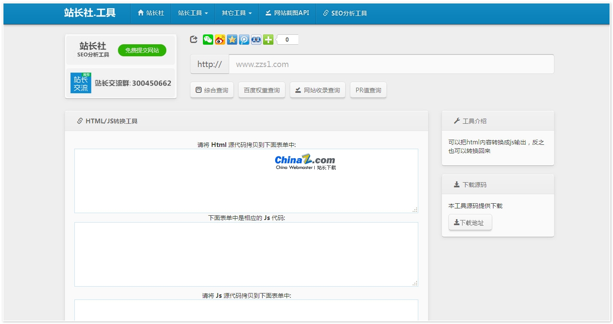
Task: Click the http:// prefix label
Action: (210, 64)
